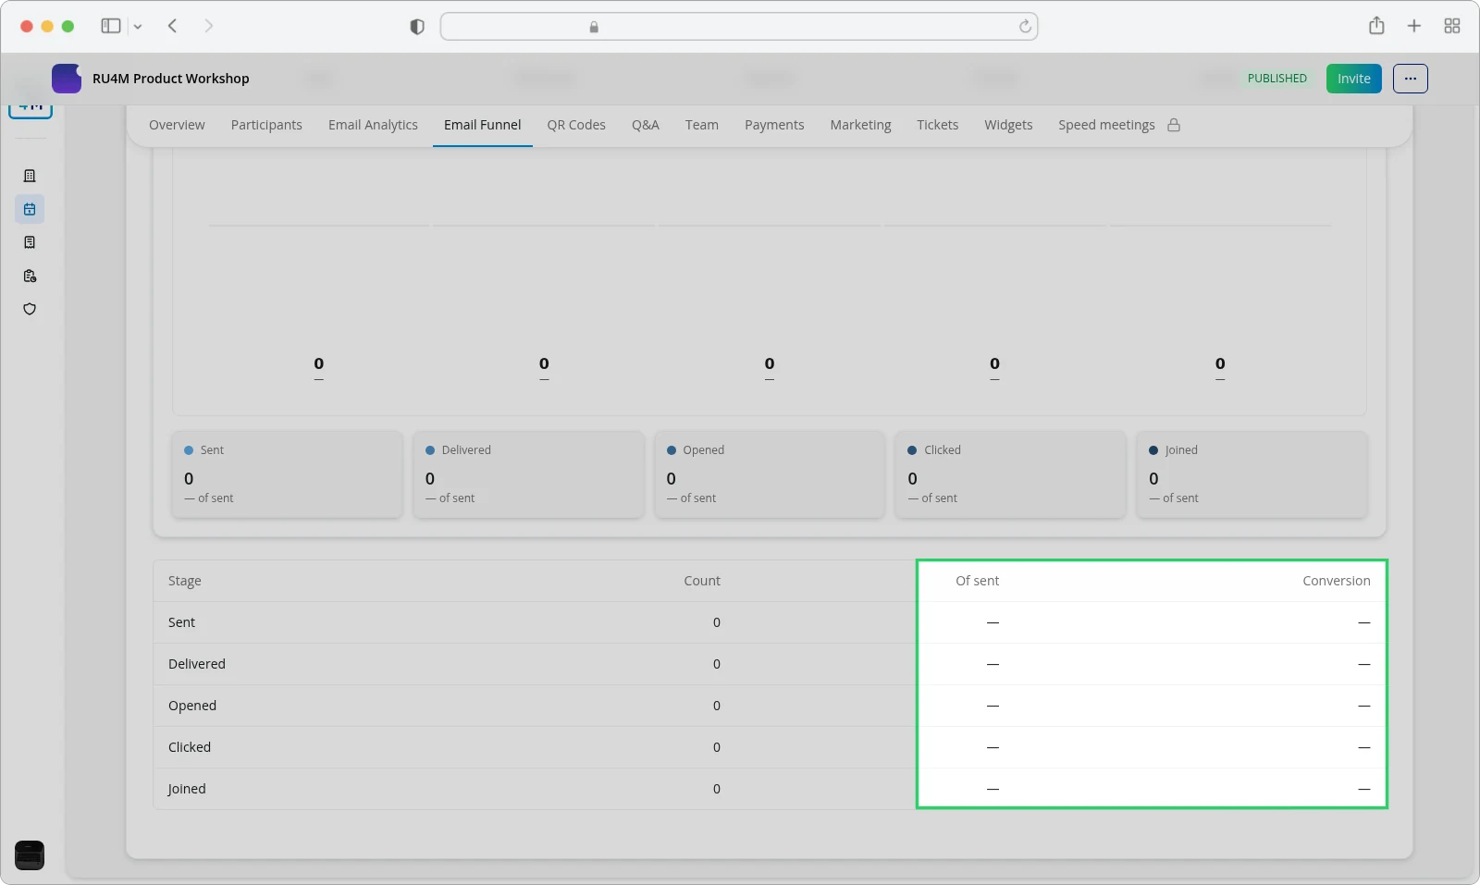Reload the page with the refresh icon
The image size is (1480, 885).
coord(1025,27)
